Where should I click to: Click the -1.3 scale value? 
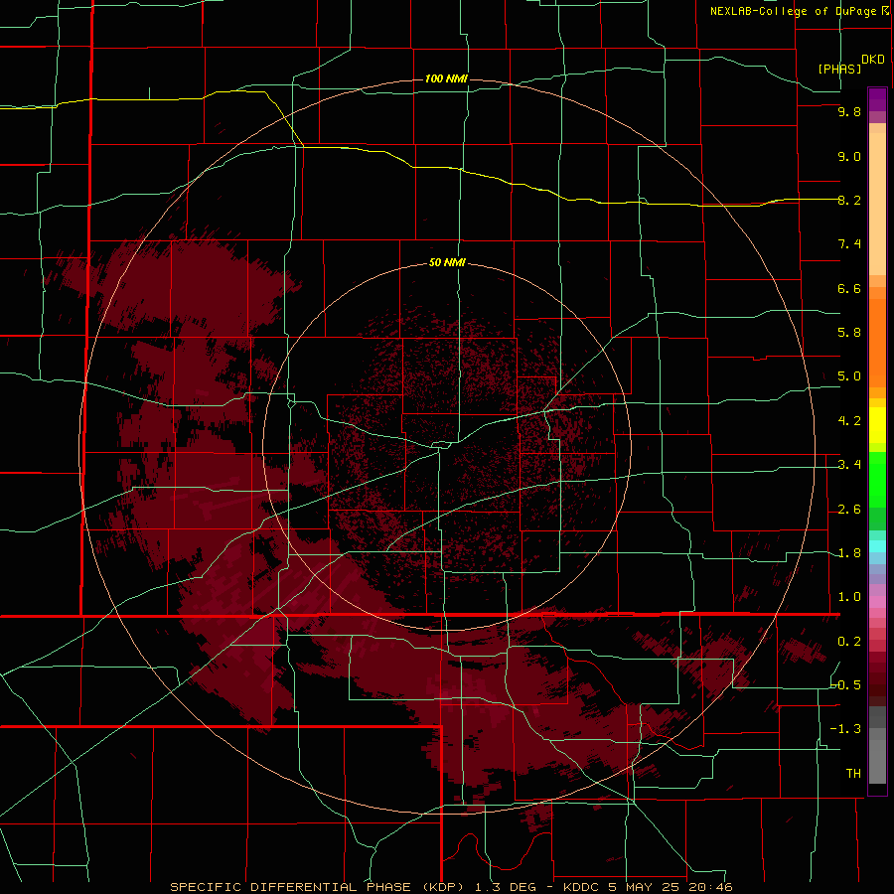point(846,729)
